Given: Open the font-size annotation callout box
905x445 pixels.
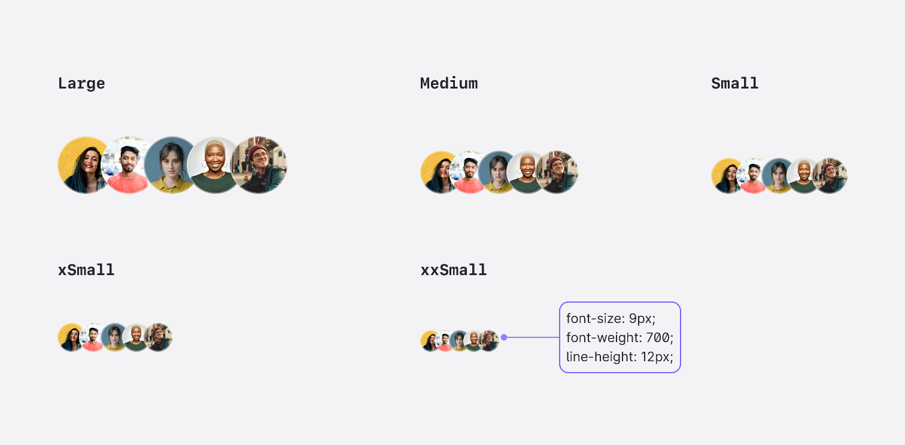Looking at the screenshot, I should point(619,337).
